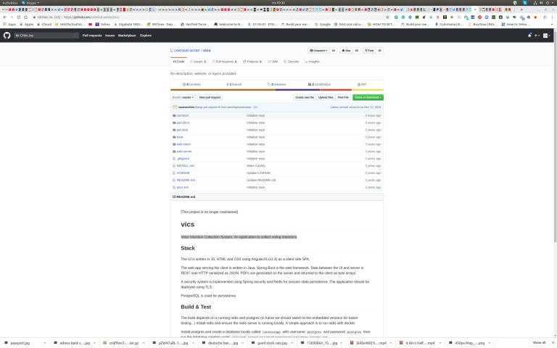557x348 pixels.
Task: Reload the page using refresh icon
Action: click(18, 17)
